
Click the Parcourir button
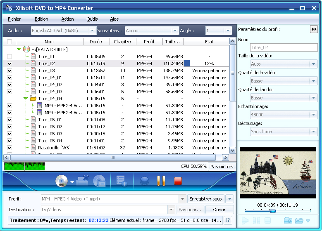tap(190, 210)
